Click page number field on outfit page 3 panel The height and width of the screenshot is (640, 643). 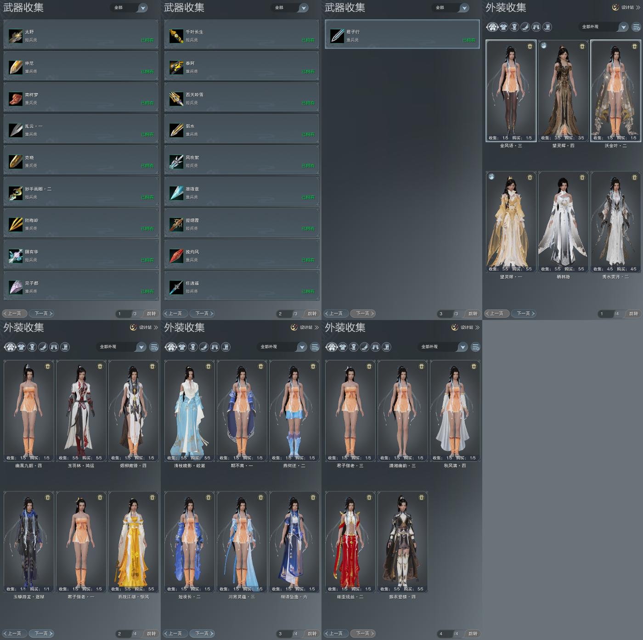284,634
